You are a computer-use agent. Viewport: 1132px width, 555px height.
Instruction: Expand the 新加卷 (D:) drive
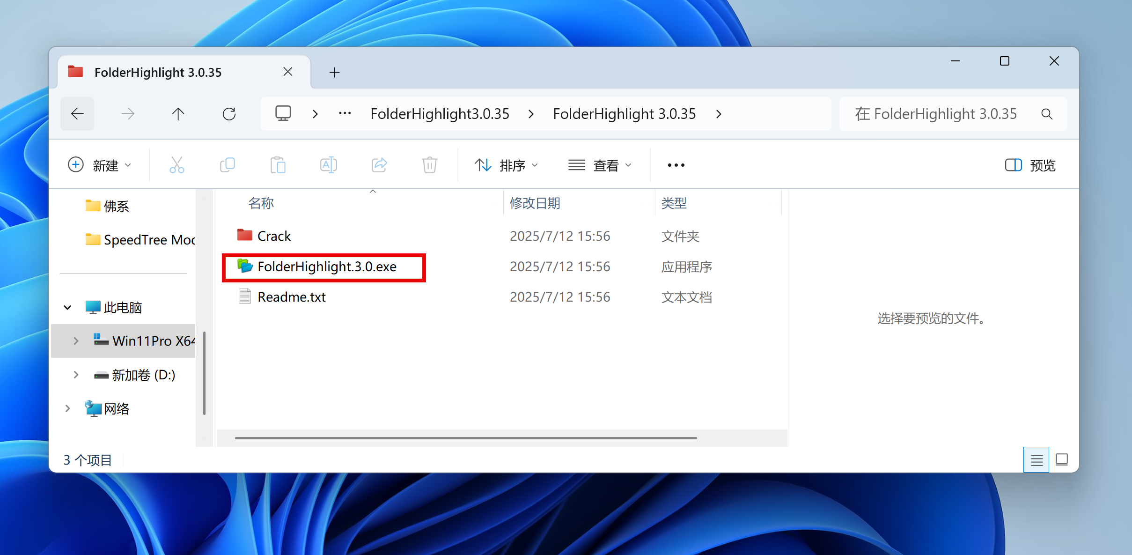point(76,375)
